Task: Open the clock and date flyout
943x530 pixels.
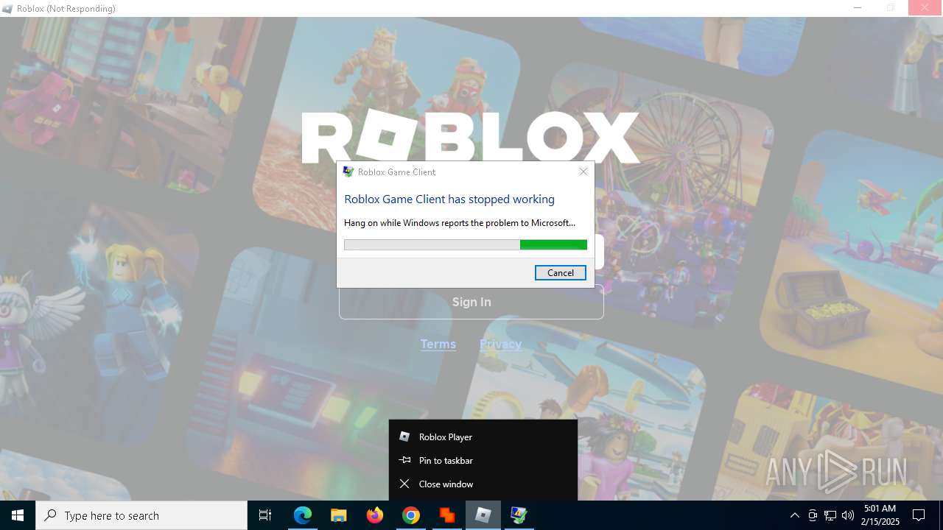Action: 880,515
